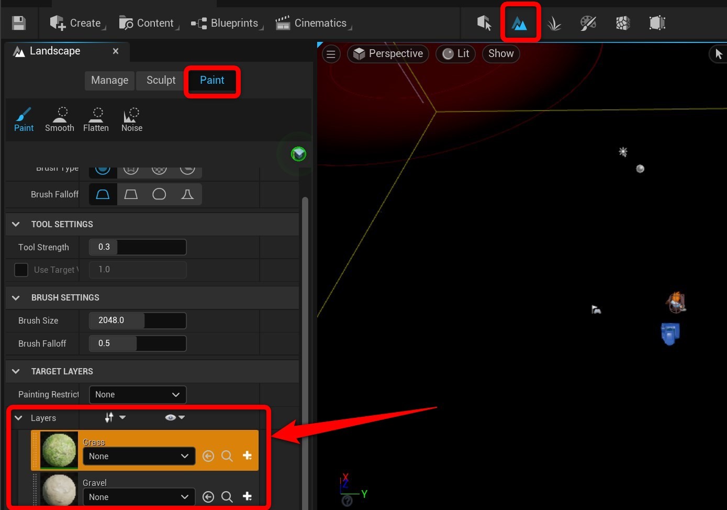Open the Blueprints menu

[x=226, y=23]
